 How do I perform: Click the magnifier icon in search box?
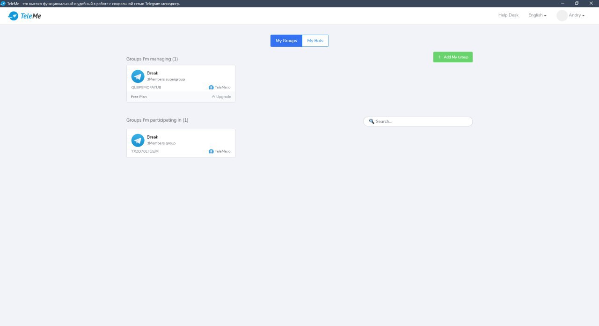tap(372, 121)
